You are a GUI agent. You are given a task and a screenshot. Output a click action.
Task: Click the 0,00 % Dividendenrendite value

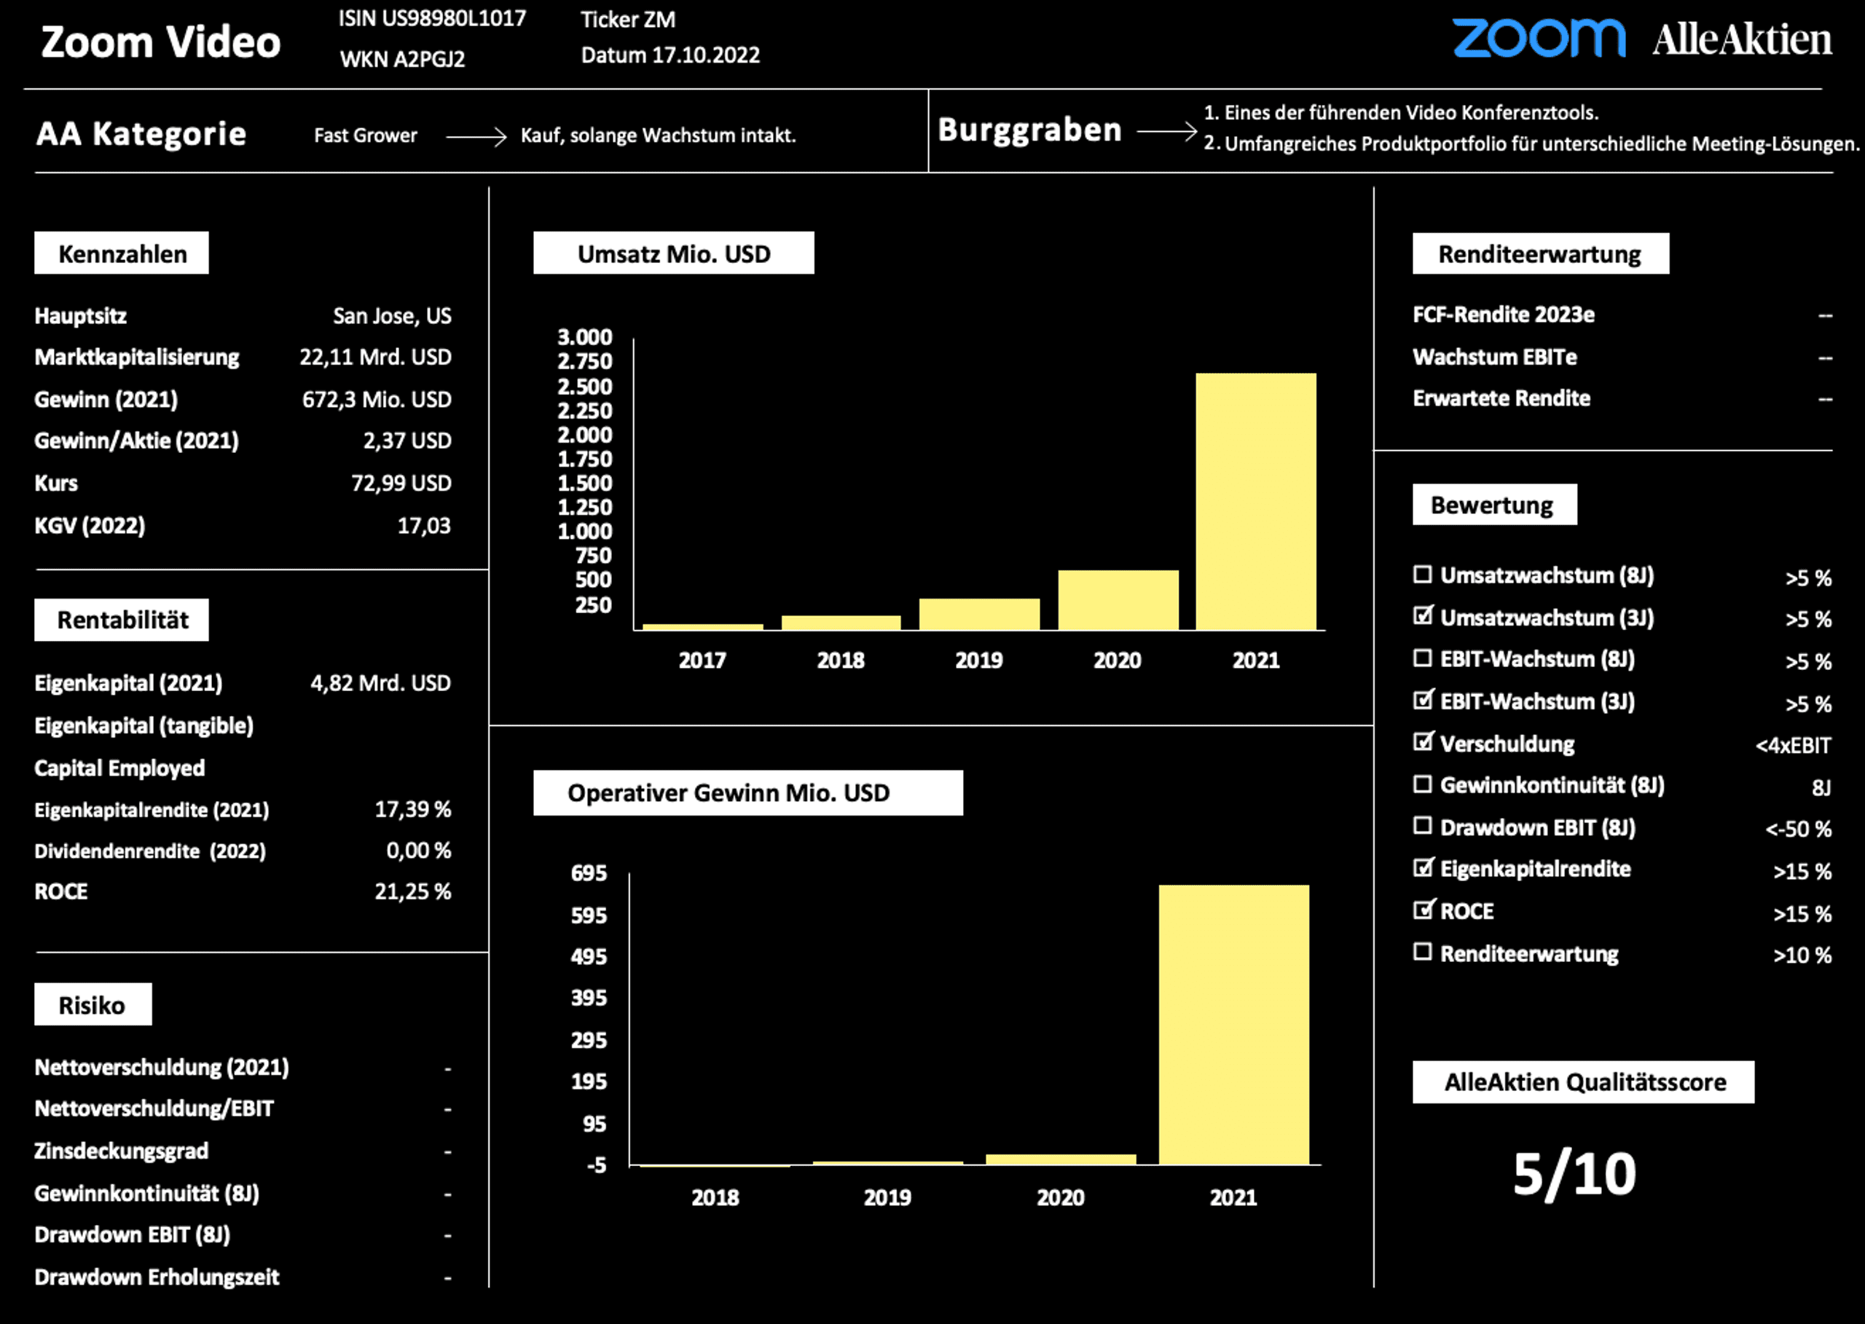tap(418, 851)
